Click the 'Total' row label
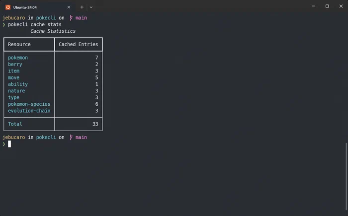This screenshot has height=216, width=348. [x=15, y=124]
